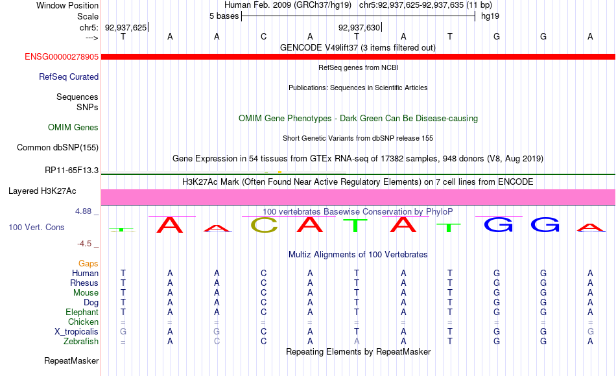Click 100 vertebrates Basewise Conservation title
The image size is (616, 376).
pyautogui.click(x=358, y=212)
